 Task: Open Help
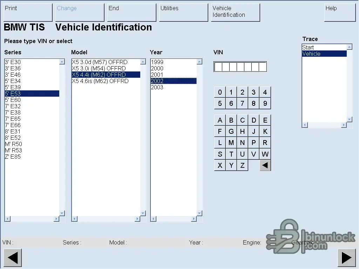coord(340,12)
